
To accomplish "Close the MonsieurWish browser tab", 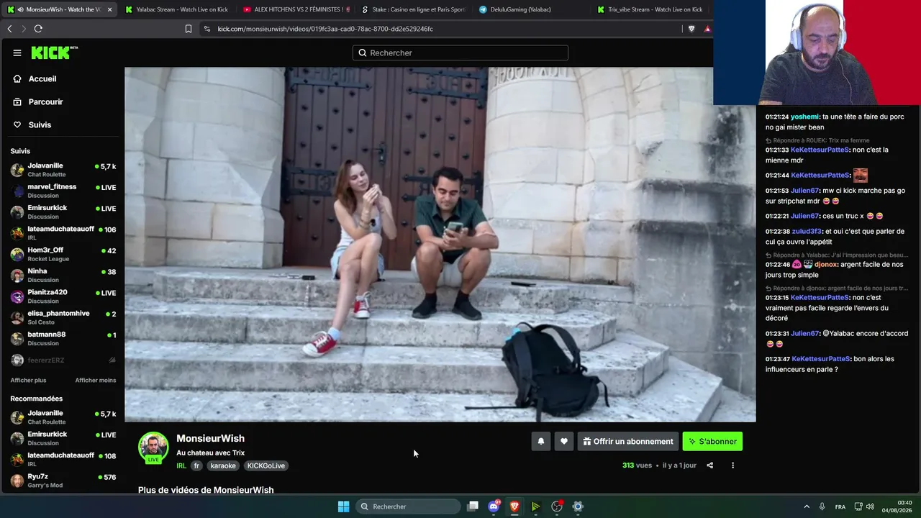I will click(110, 9).
